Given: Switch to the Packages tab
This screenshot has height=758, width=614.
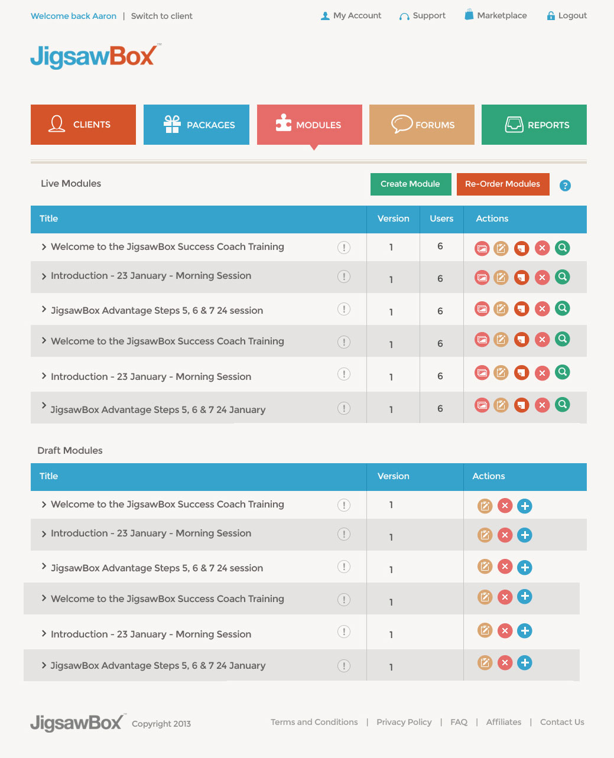Looking at the screenshot, I should coord(196,125).
